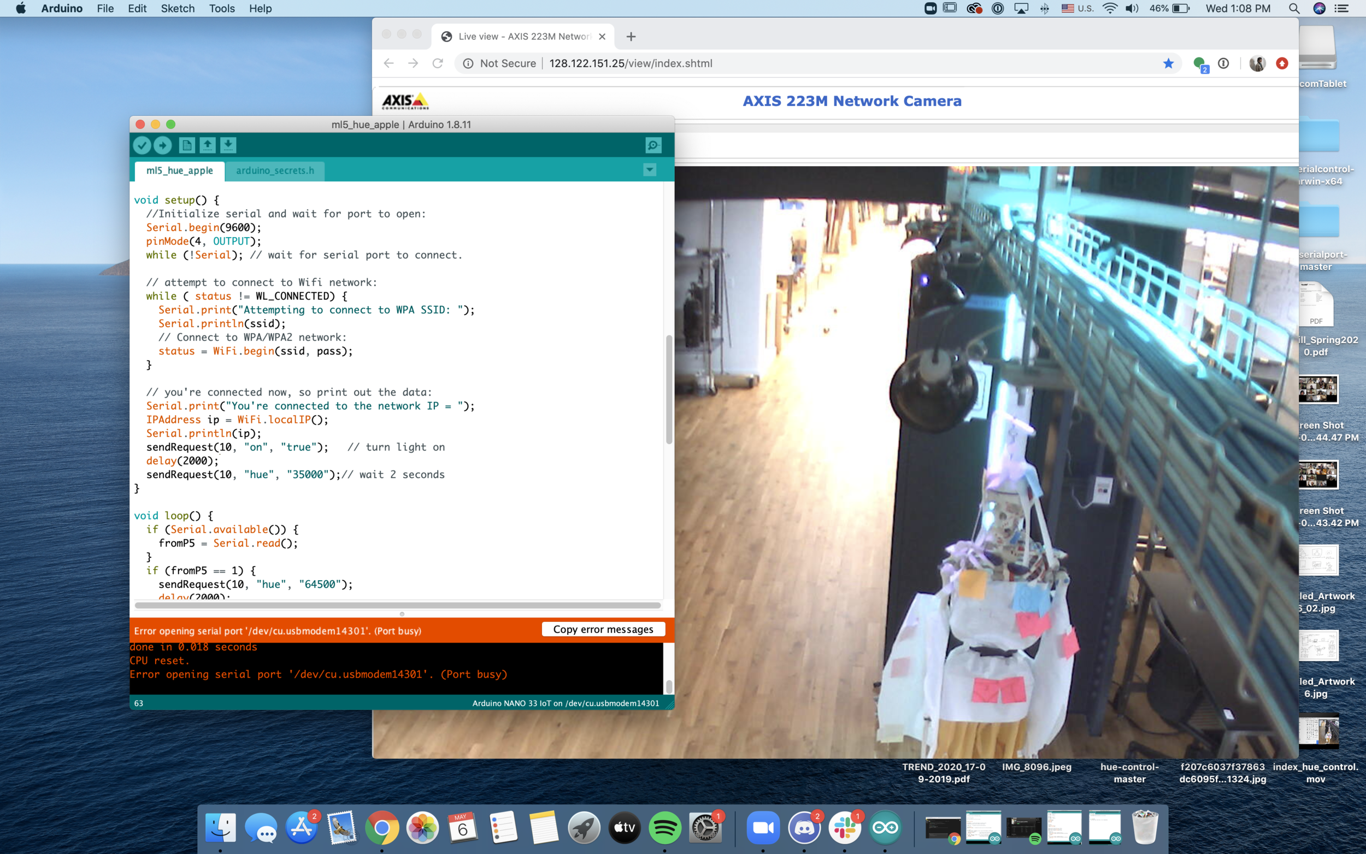This screenshot has height=854, width=1366.
Task: Open the Apple menu
Action: click(21, 9)
